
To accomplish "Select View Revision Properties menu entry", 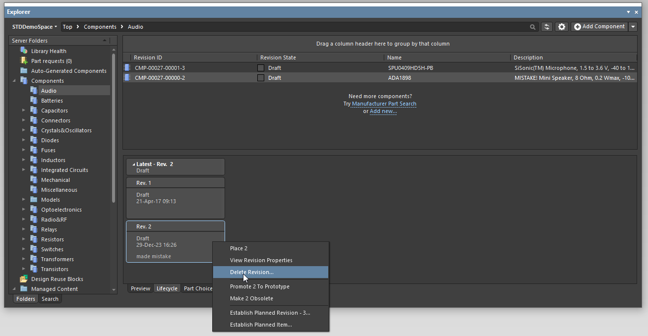I will tap(271, 260).
